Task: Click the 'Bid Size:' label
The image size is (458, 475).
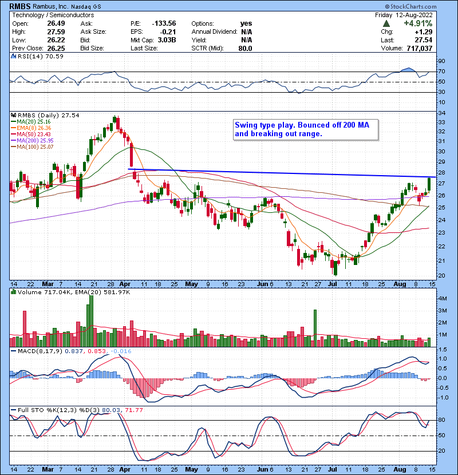Action: pos(92,48)
